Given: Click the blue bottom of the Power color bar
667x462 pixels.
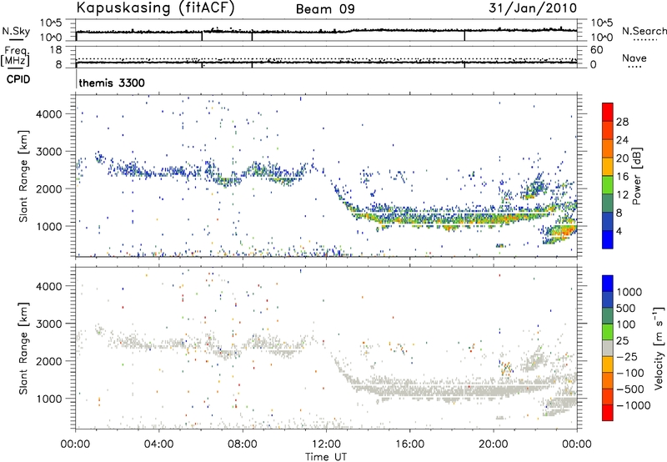Looking at the screenshot, I should (x=608, y=239).
